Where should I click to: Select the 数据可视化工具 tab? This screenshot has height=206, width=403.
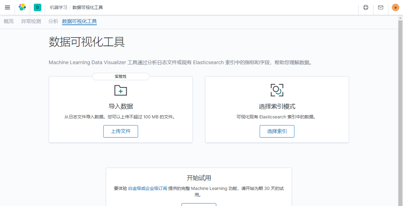(x=79, y=21)
